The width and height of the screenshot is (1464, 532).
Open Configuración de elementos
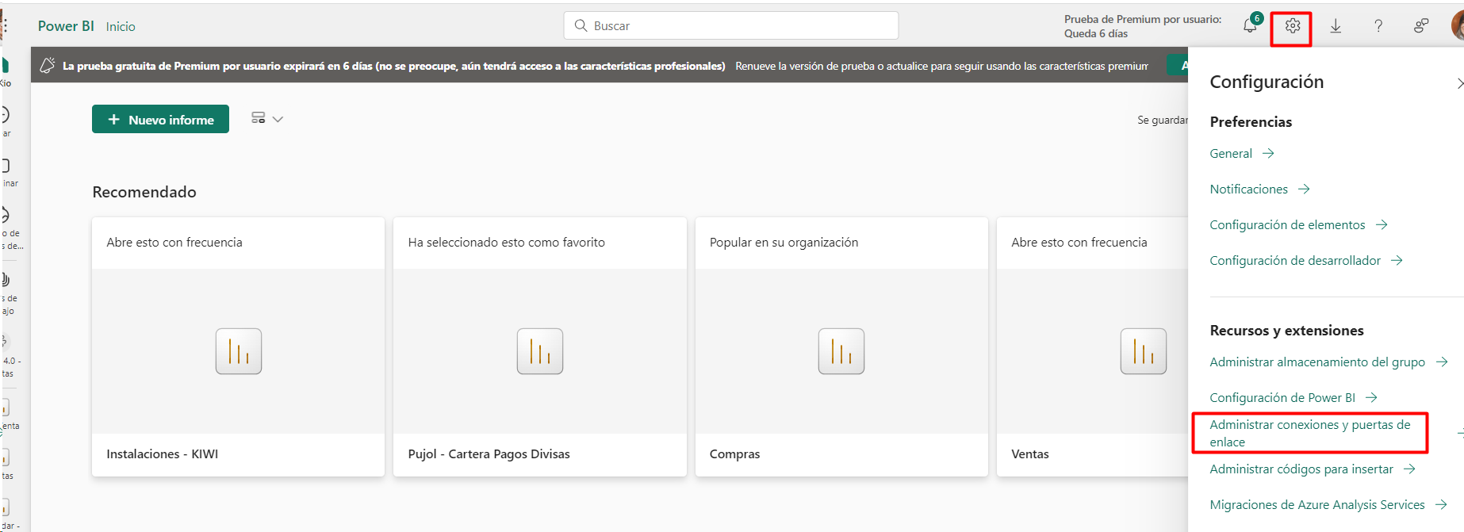1298,225
